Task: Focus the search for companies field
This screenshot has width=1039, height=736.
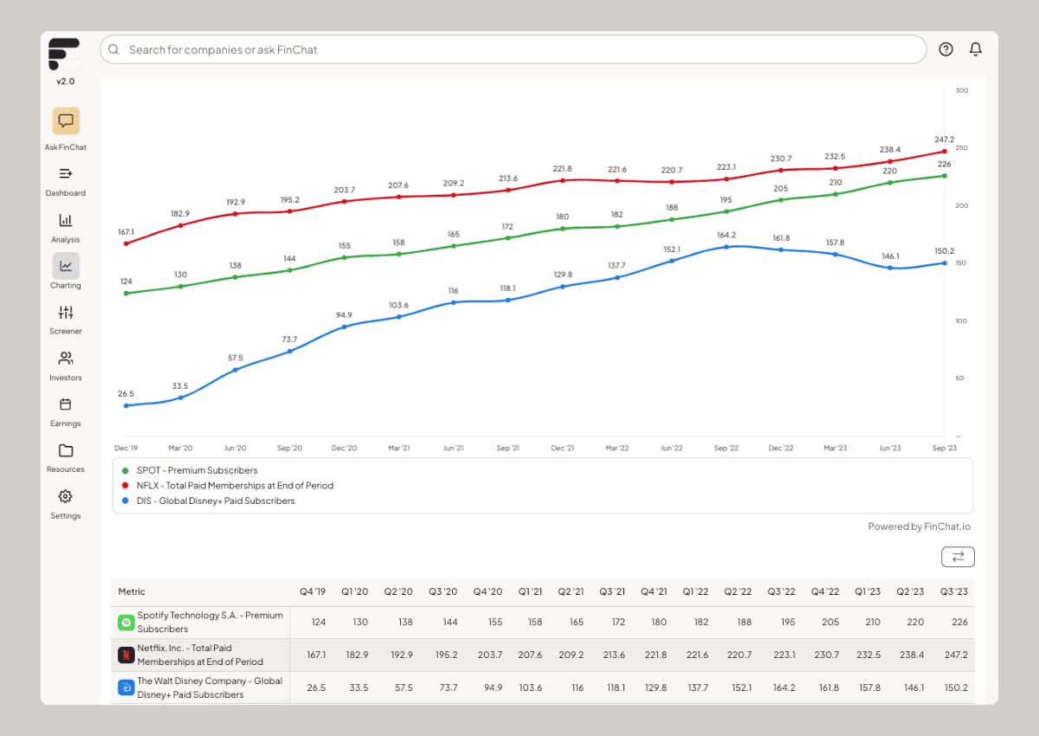Action: click(x=513, y=49)
